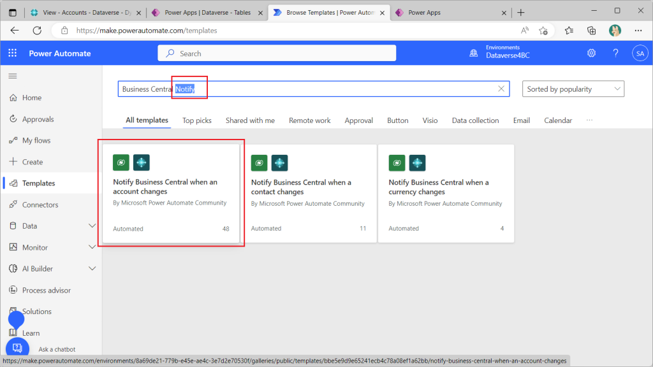
Task: Click the Read aloud icon in address bar
Action: click(x=525, y=31)
